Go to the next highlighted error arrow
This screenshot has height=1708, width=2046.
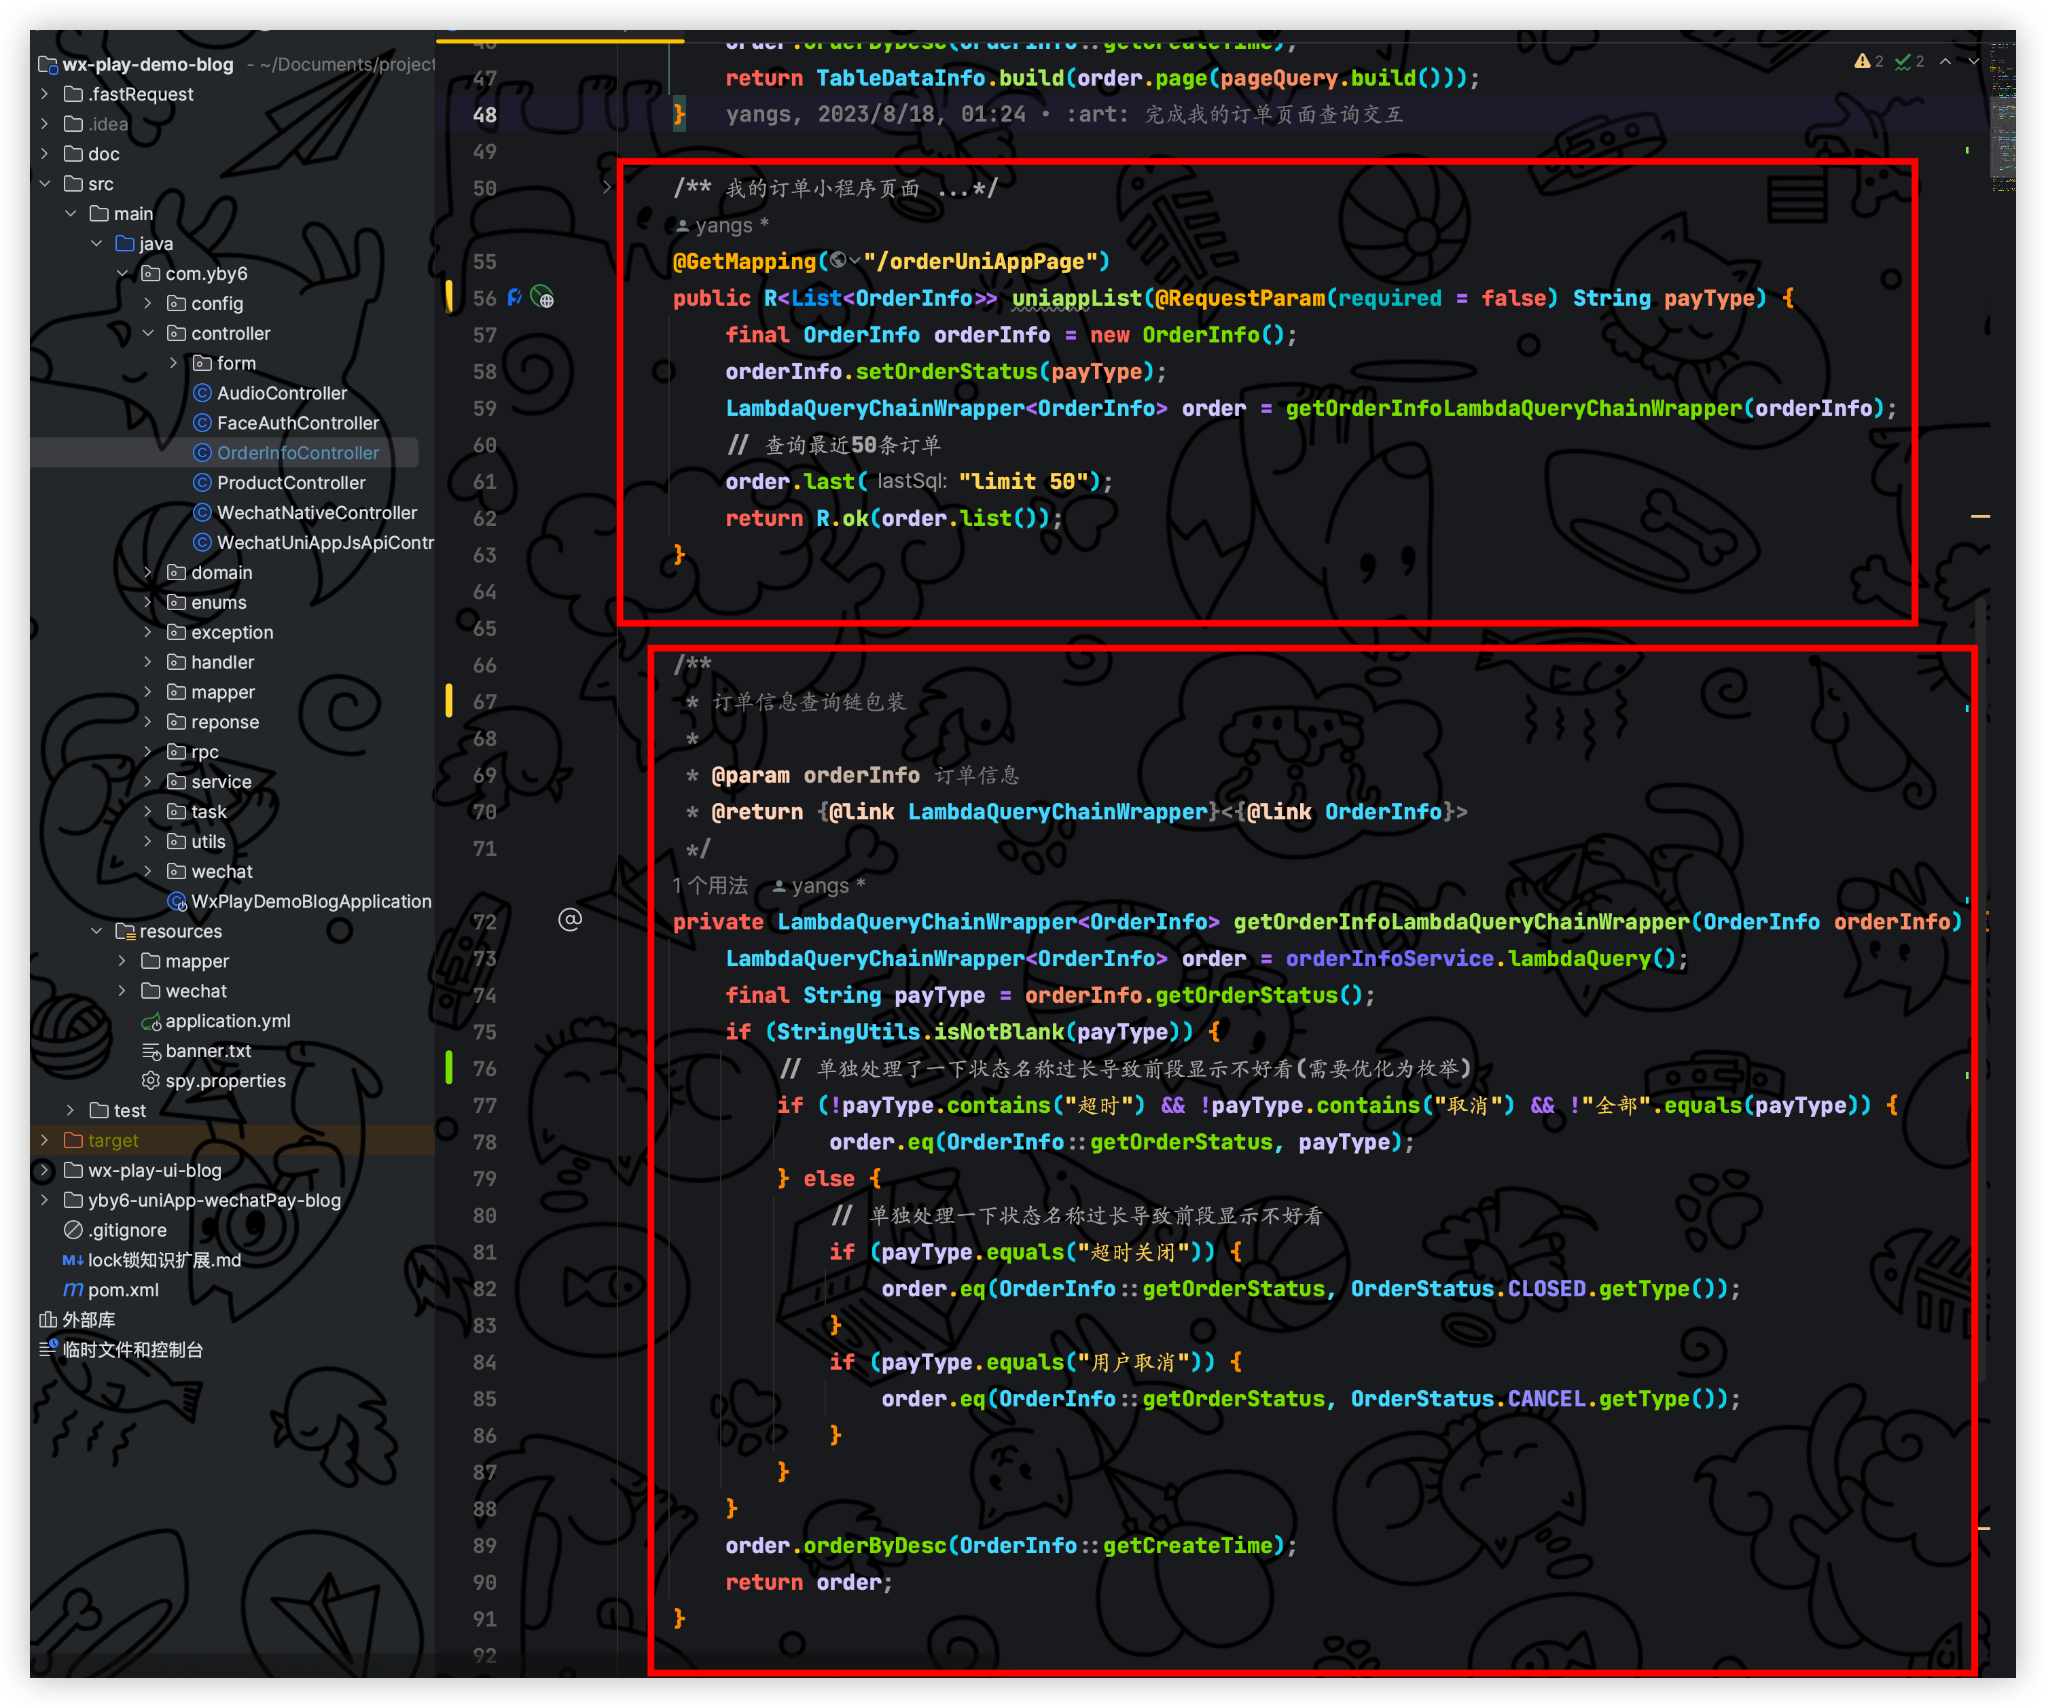1974,61
